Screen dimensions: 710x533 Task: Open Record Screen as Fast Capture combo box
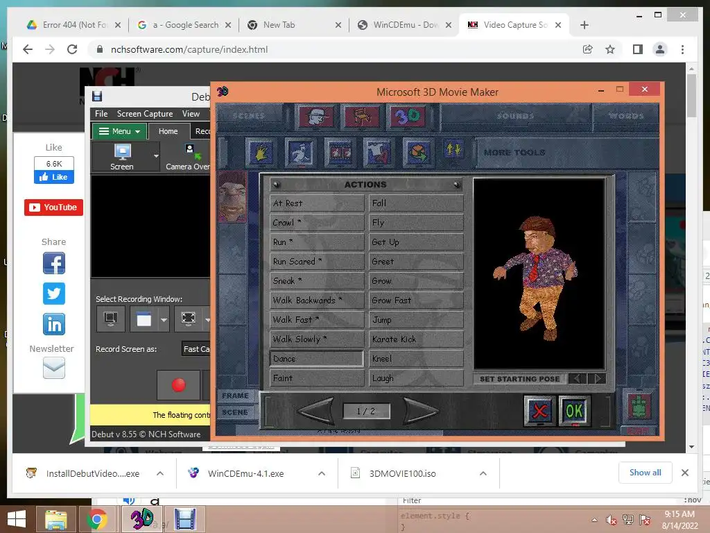coord(196,349)
